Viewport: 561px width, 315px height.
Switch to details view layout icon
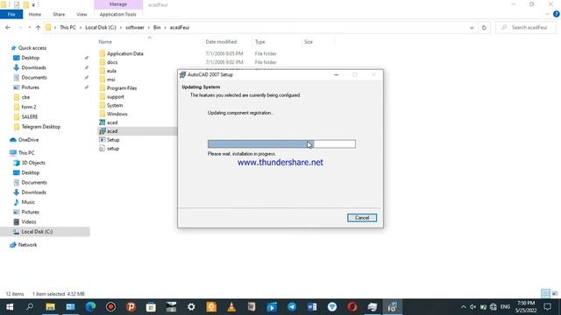point(545,294)
